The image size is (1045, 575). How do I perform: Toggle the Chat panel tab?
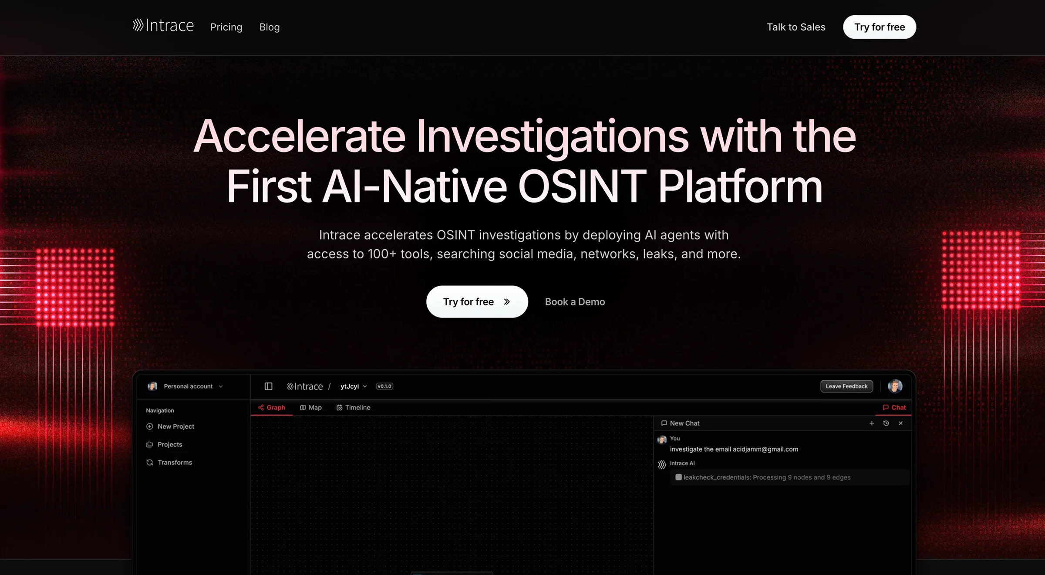click(894, 408)
